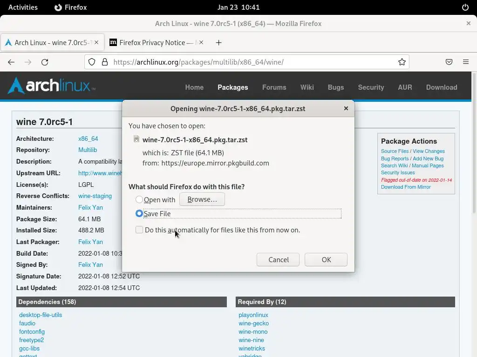The width and height of the screenshot is (477, 357).
Task: Click the page vertical scrollbar
Action: click(x=474, y=143)
